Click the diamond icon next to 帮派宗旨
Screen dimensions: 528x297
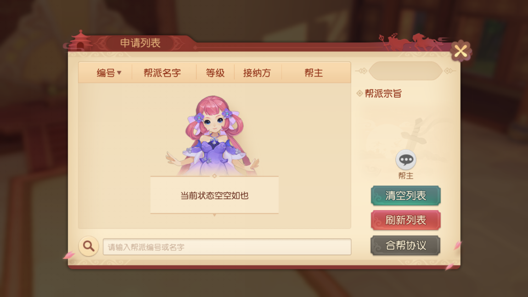359,93
